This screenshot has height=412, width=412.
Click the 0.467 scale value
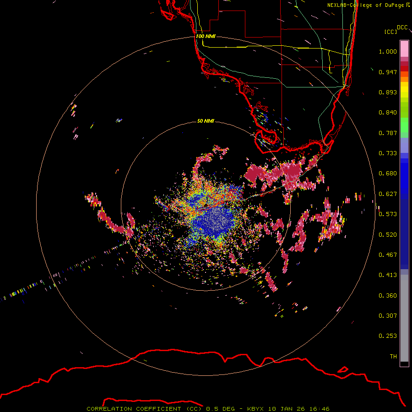[388, 255]
